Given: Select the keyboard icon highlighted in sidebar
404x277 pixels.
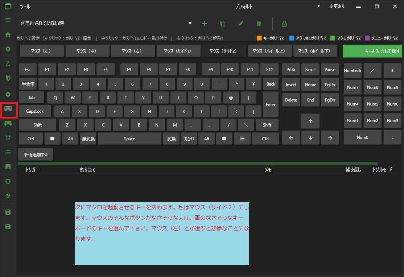Looking at the screenshot, I should click(8, 109).
